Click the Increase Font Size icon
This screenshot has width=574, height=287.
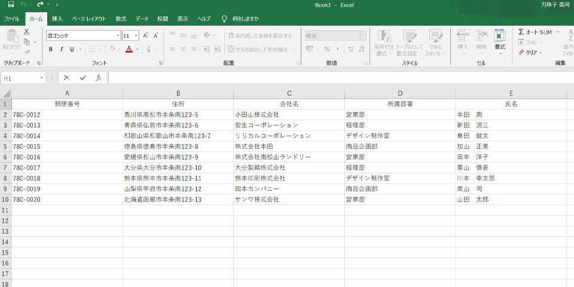145,35
